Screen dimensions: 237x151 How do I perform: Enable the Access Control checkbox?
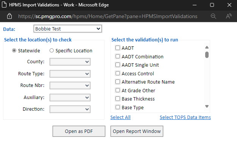pyautogui.click(x=118, y=73)
